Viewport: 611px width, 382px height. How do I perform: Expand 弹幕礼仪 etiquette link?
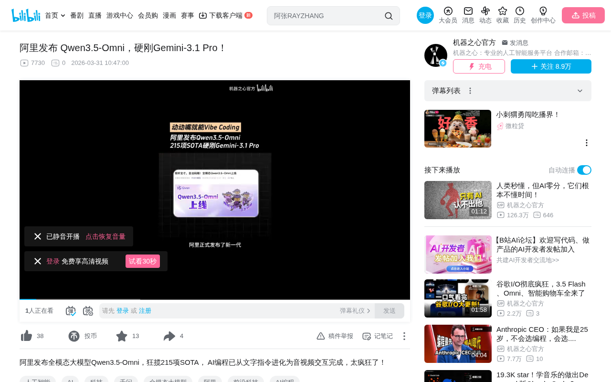[355, 311]
